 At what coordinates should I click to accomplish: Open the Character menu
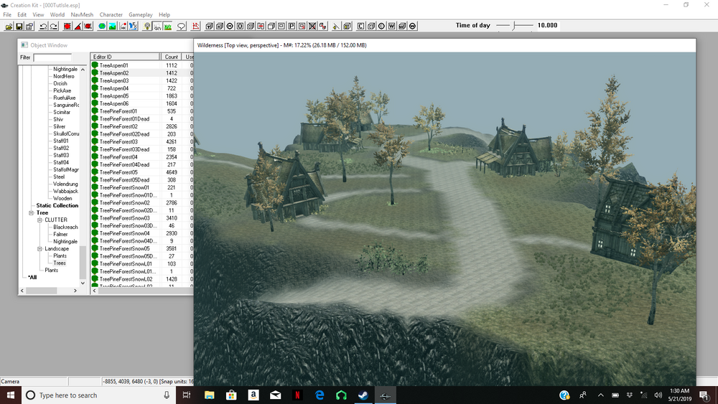(x=111, y=14)
